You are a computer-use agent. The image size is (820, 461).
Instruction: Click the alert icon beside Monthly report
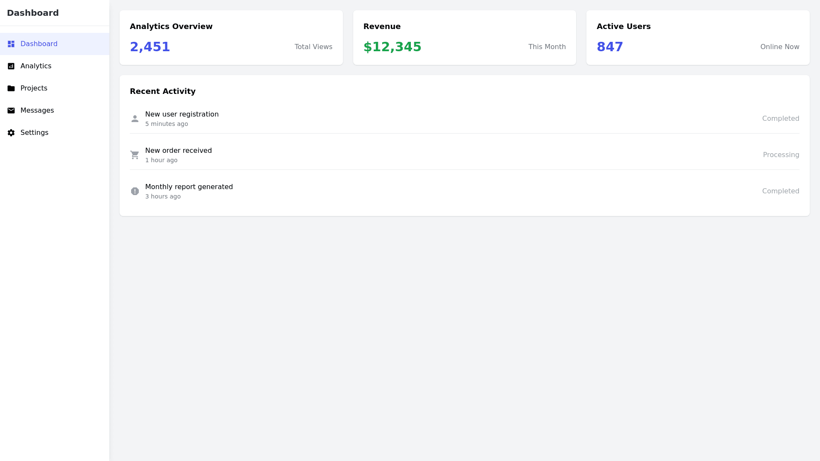[135, 191]
